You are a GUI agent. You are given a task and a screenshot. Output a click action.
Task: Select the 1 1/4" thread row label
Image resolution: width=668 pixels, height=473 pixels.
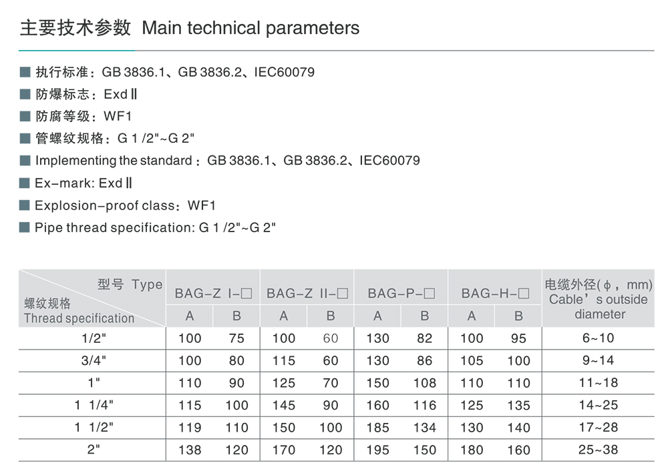click(x=92, y=405)
